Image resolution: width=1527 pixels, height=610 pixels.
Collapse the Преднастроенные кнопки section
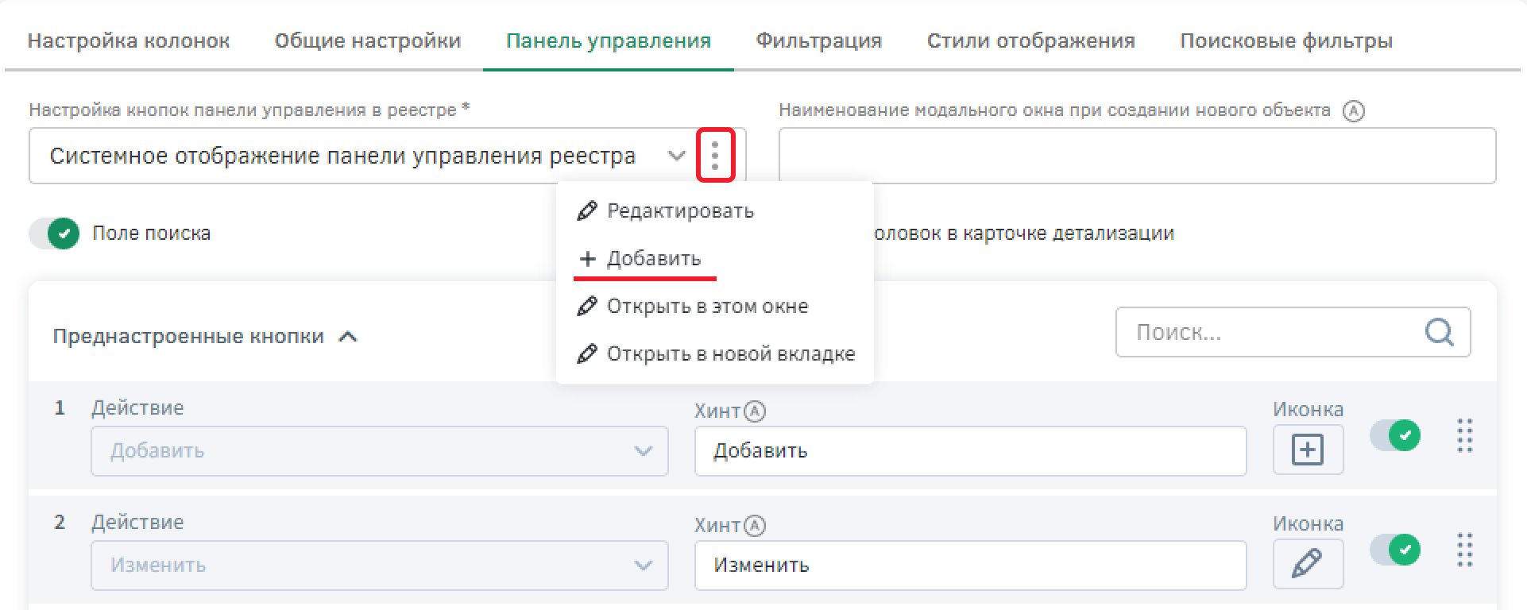click(x=348, y=337)
